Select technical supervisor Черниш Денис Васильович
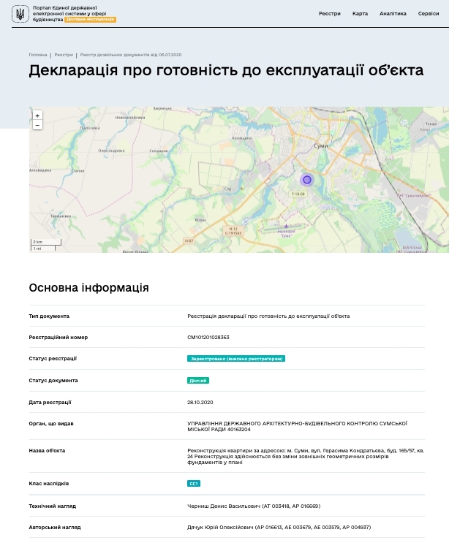Image resolution: width=449 pixels, height=543 pixels. [x=254, y=506]
